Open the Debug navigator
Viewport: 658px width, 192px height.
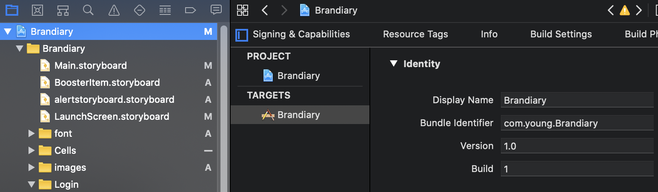coord(165,10)
